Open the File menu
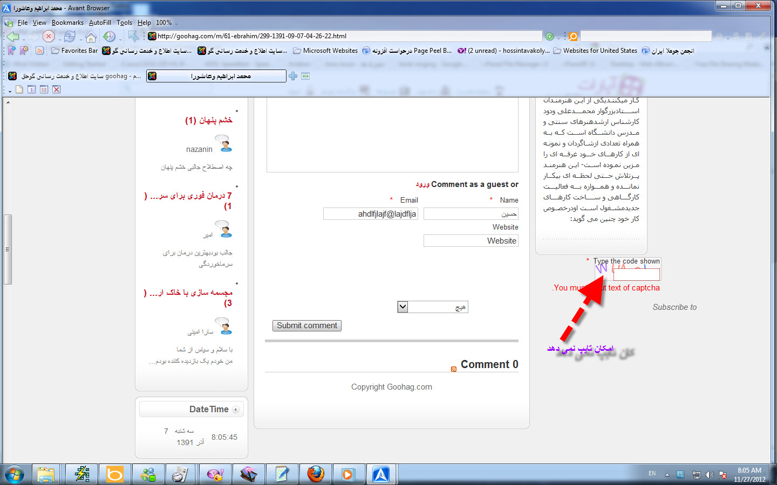 coord(23,23)
